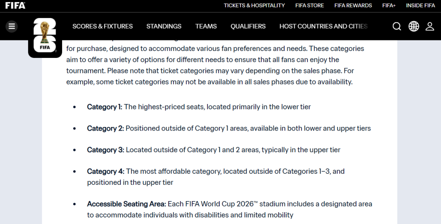Open the hamburger menu button
Viewport: 441px width, 224px height.
[11, 27]
